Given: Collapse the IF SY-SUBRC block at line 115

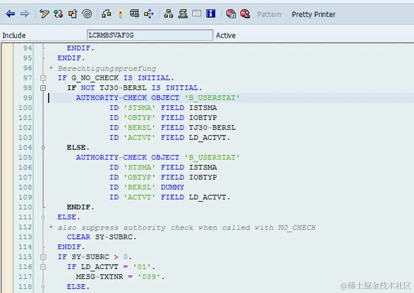Looking at the screenshot, I should [43, 257].
